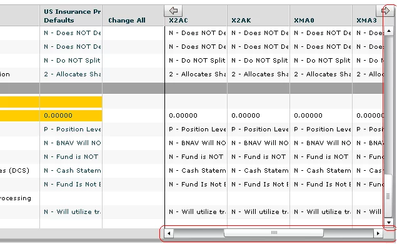Click "N - Fund is NOT" in XMA0 column

click(321, 157)
